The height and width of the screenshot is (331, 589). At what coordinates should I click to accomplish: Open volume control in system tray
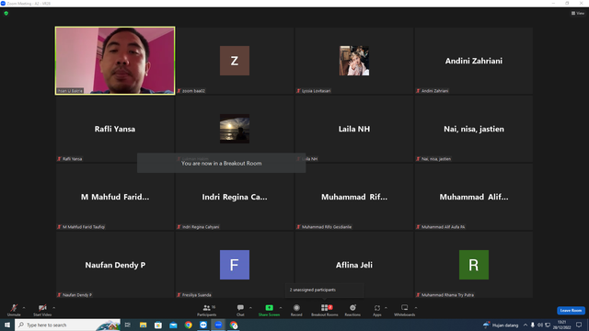point(540,325)
